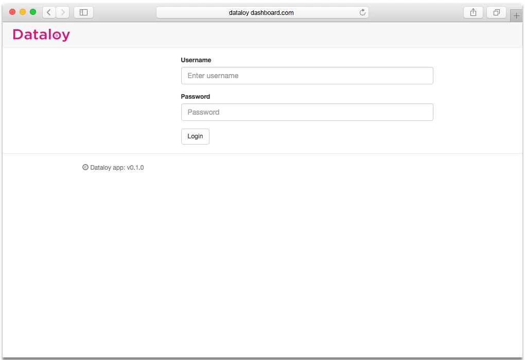This screenshot has width=525, height=360.
Task: Click the browser forward arrow
Action: point(63,12)
